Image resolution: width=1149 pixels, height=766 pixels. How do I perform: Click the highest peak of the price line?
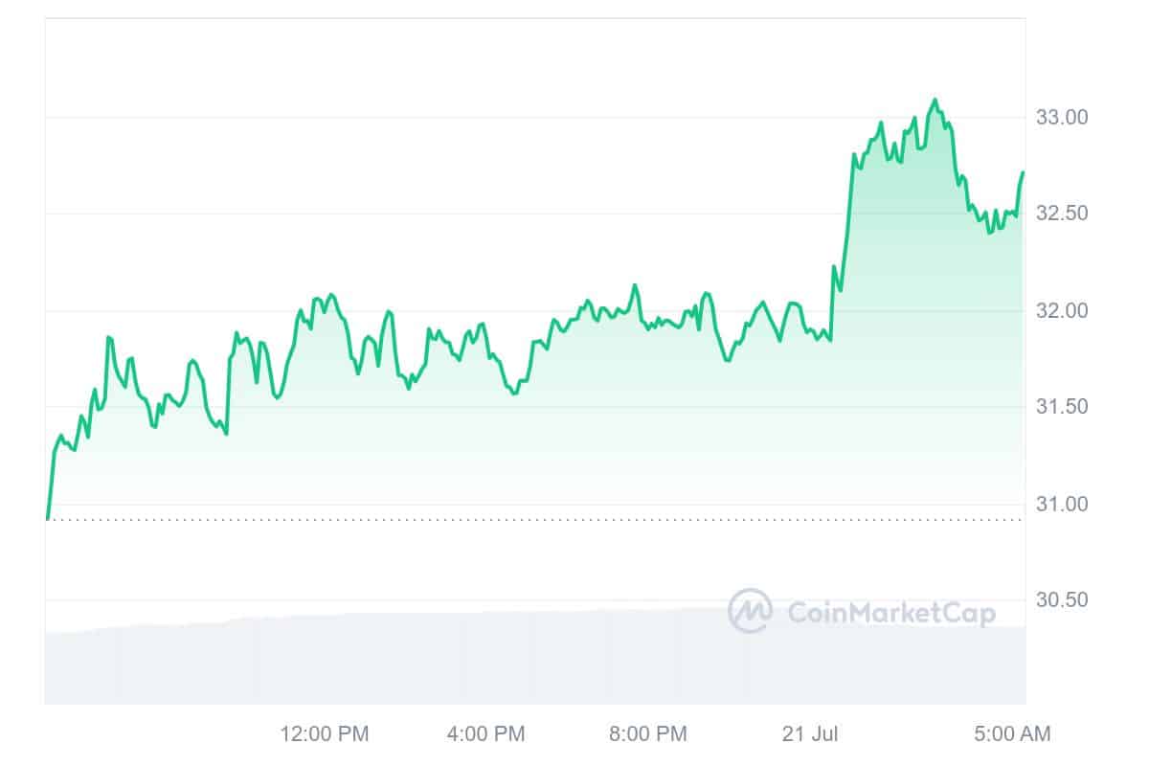point(935,99)
